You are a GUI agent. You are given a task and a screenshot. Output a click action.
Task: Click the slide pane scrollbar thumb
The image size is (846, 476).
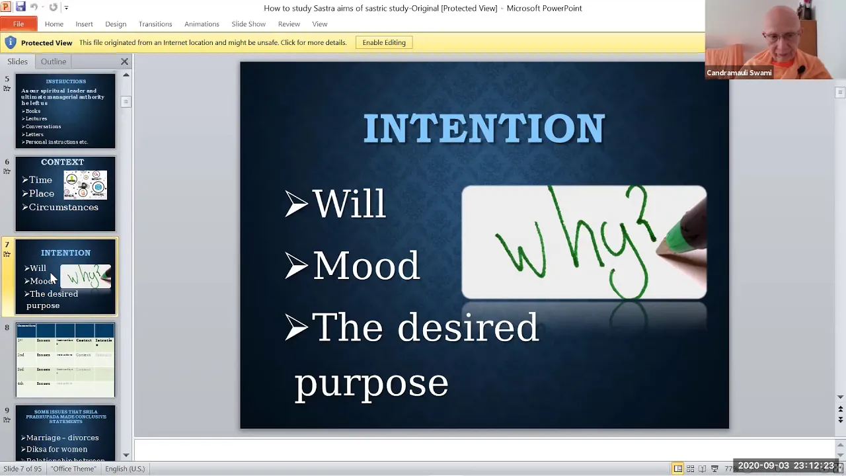coord(126,102)
